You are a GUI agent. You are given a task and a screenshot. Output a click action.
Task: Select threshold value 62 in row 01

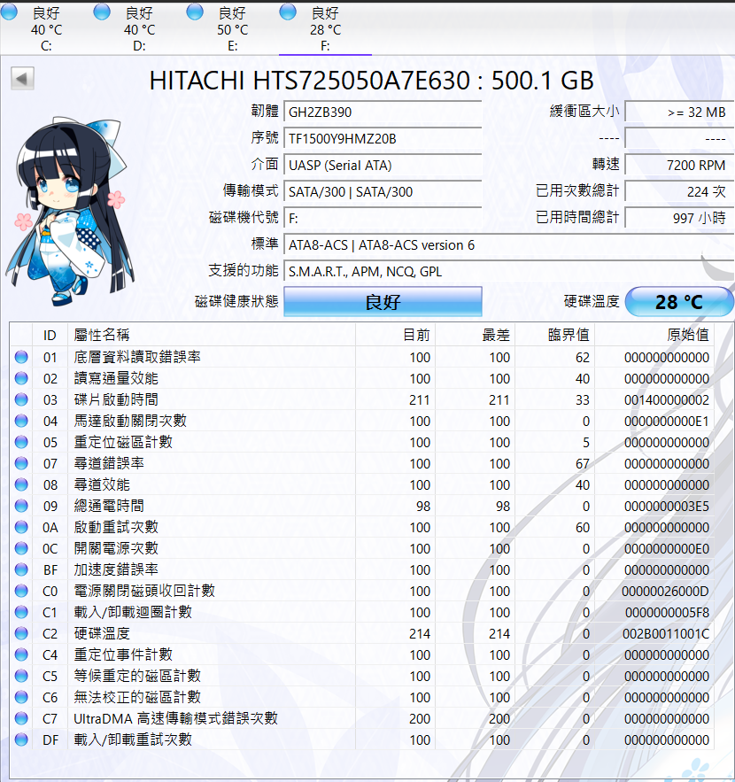pos(582,358)
